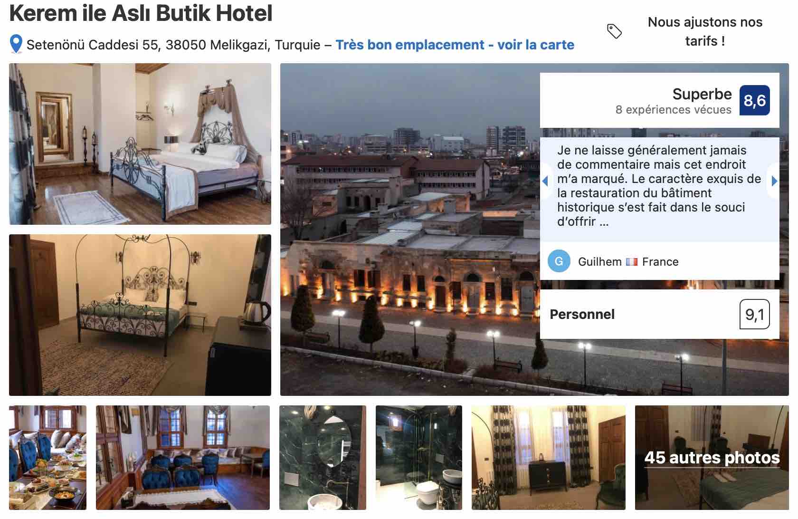This screenshot has width=798, height=519.
Task: Click the 9,1 Personnel score badge
Action: pyautogui.click(x=755, y=314)
